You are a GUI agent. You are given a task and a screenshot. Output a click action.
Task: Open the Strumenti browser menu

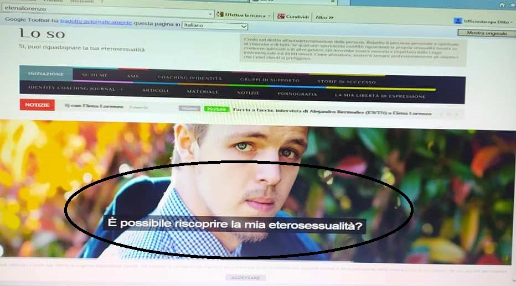pos(81,1)
